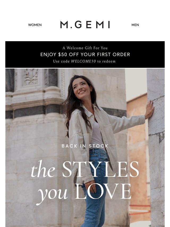
Task: Click the word 'STYLES' in hero headline
Action: (101, 169)
